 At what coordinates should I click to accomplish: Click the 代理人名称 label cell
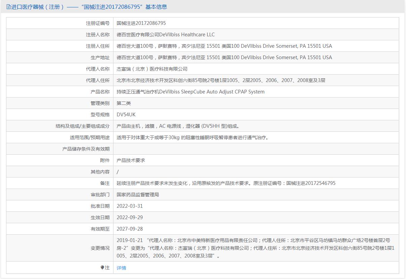pos(60,69)
